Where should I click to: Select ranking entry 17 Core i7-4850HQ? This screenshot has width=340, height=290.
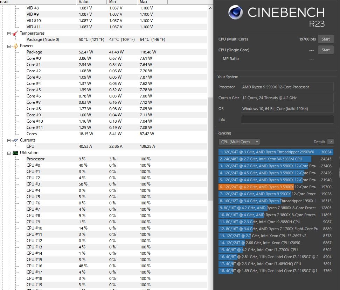(x=276, y=264)
